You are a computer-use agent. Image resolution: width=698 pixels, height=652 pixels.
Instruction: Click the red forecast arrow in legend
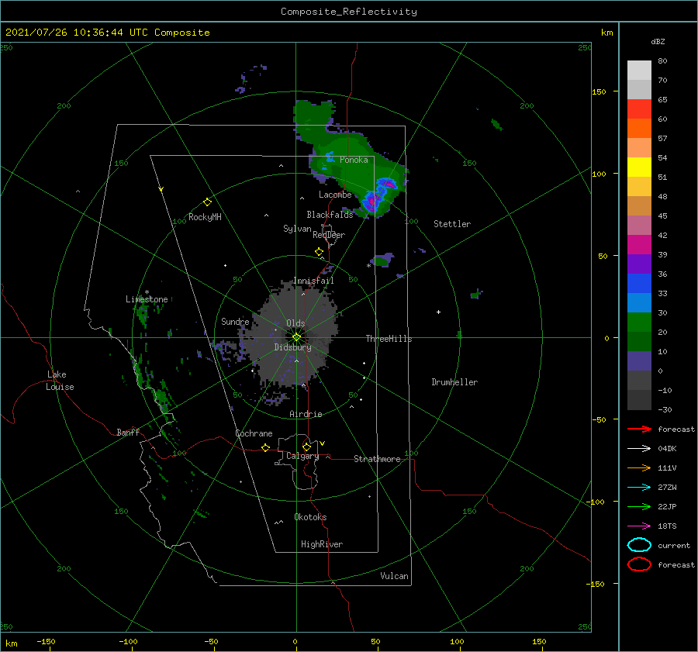pyautogui.click(x=639, y=429)
